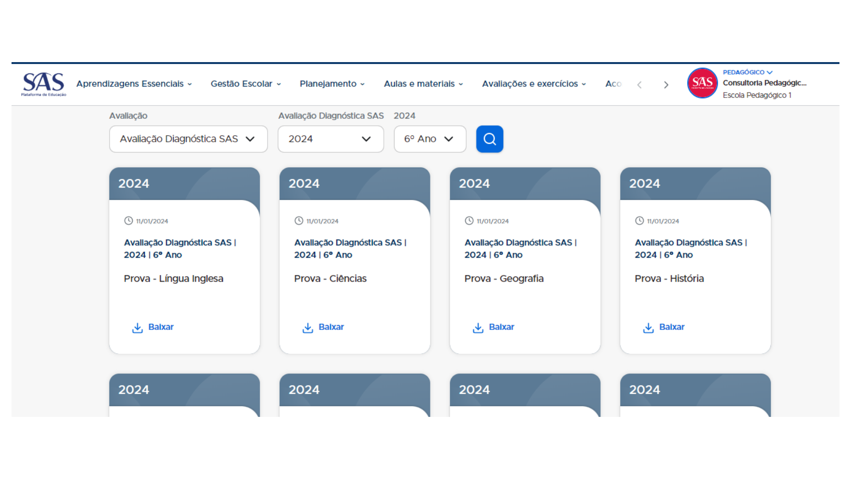851x479 pixels.
Task: Click download icon on Língua Inglesa card
Action: pyautogui.click(x=137, y=328)
